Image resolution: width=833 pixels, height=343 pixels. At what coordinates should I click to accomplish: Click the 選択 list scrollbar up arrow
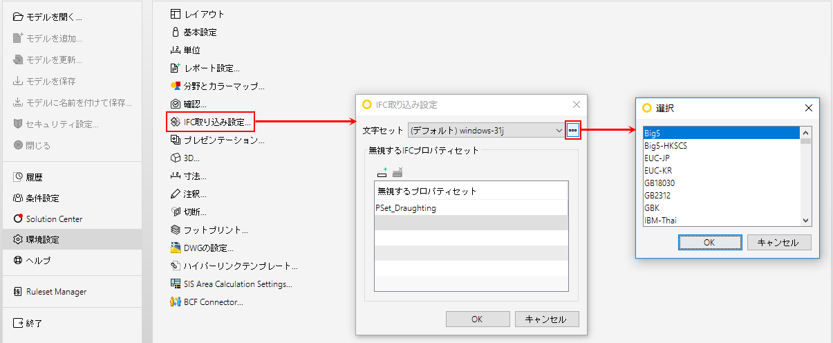[x=806, y=131]
